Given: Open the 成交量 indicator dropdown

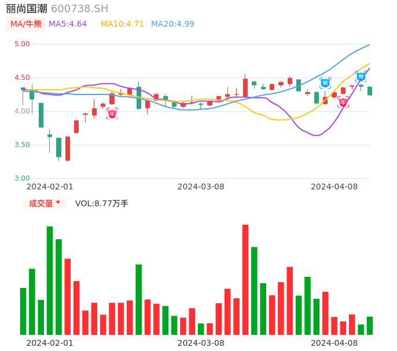Looking at the screenshot, I should (x=45, y=203).
